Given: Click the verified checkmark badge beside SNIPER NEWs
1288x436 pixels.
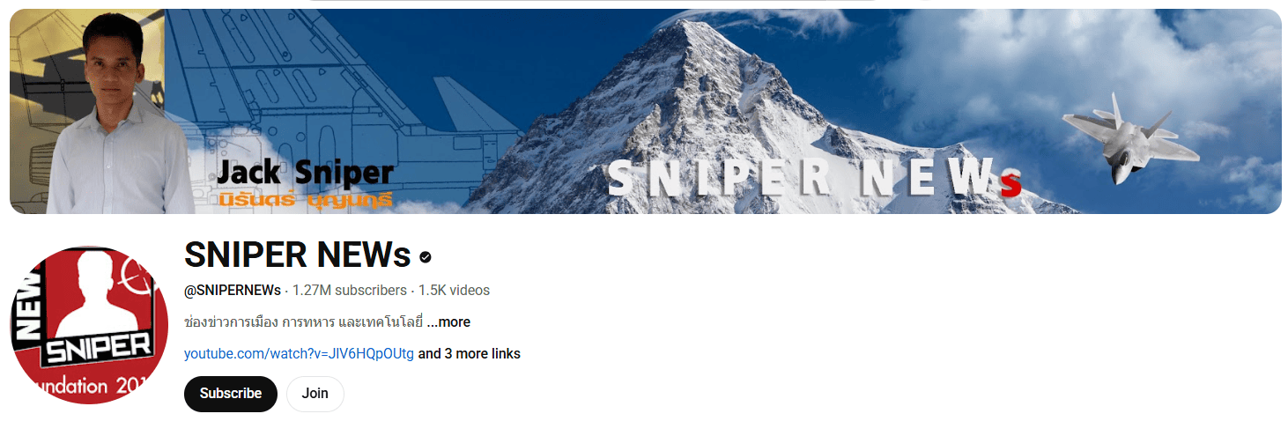Looking at the screenshot, I should pos(426,257).
